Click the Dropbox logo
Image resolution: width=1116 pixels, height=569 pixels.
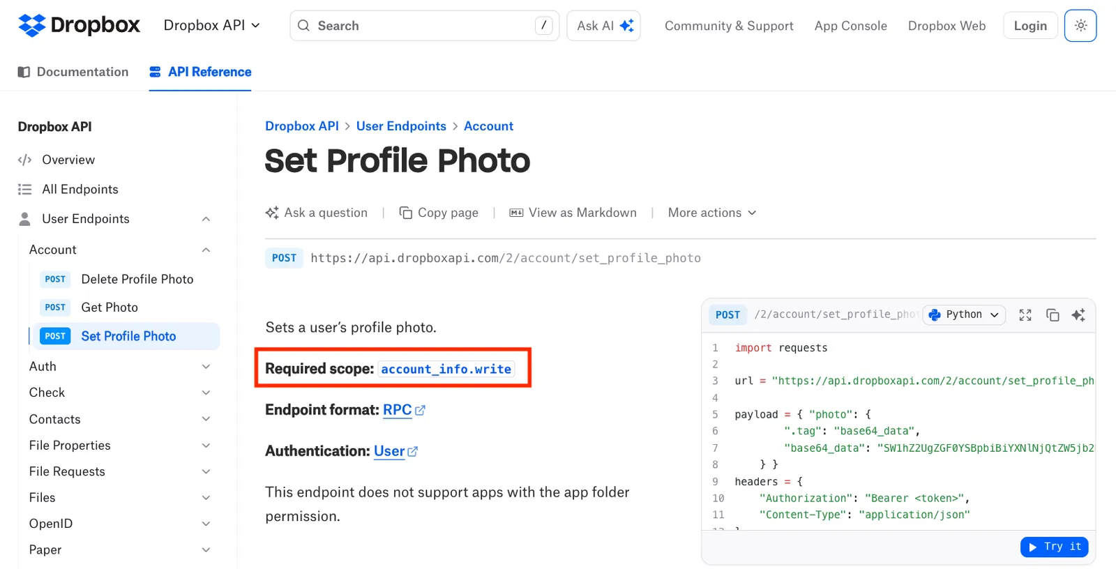(79, 25)
